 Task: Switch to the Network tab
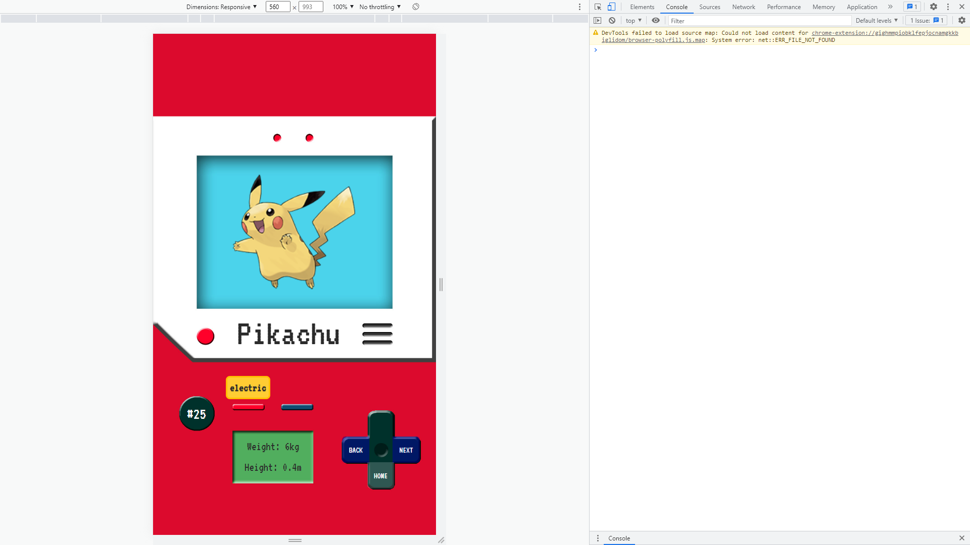[743, 7]
